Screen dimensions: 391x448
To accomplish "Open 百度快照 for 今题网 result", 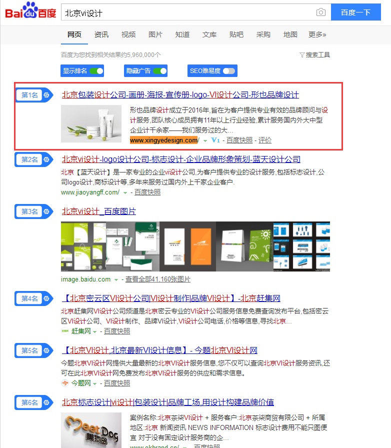I will 117,383.
